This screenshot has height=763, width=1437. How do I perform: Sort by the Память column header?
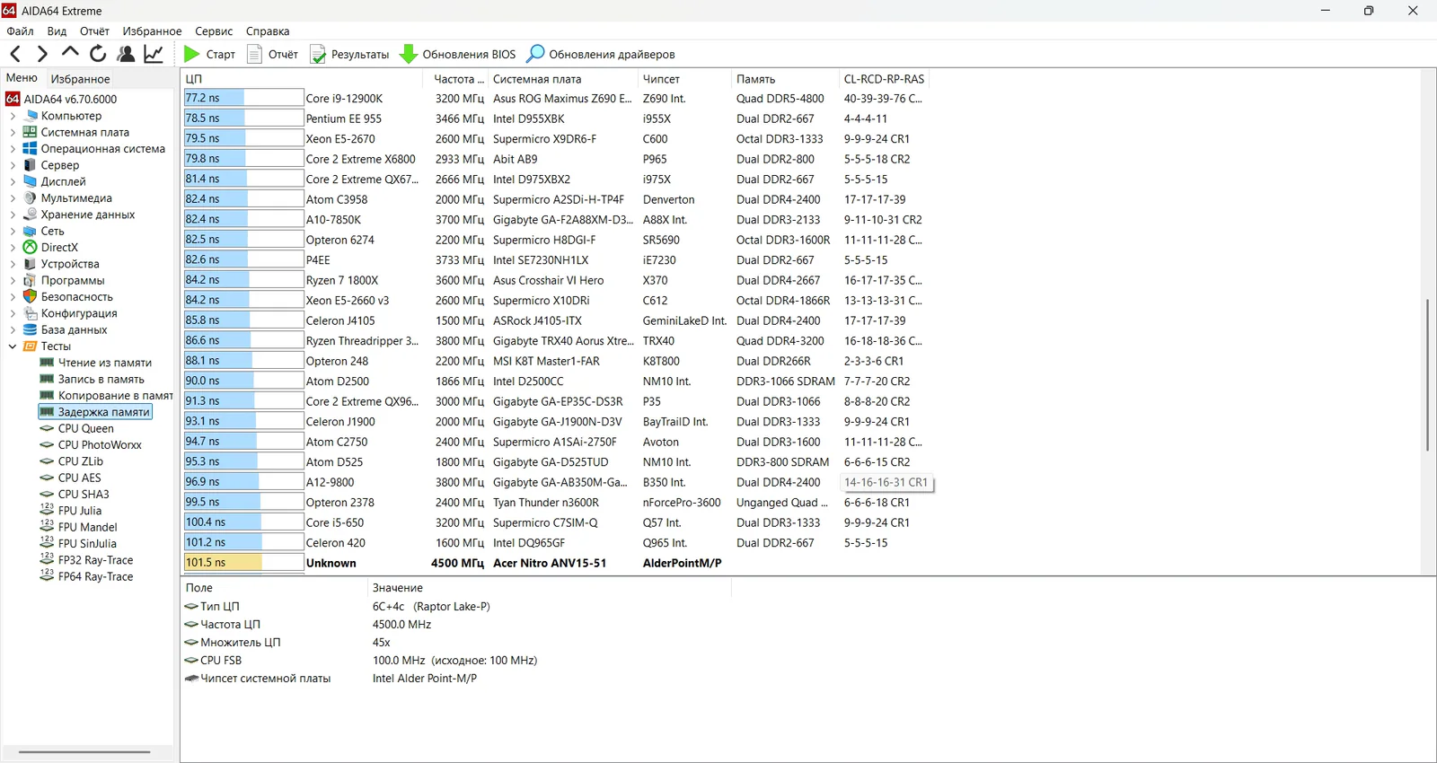(784, 79)
